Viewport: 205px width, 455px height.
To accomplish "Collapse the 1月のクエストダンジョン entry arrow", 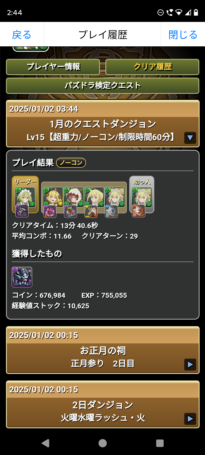I will pos(190,138).
